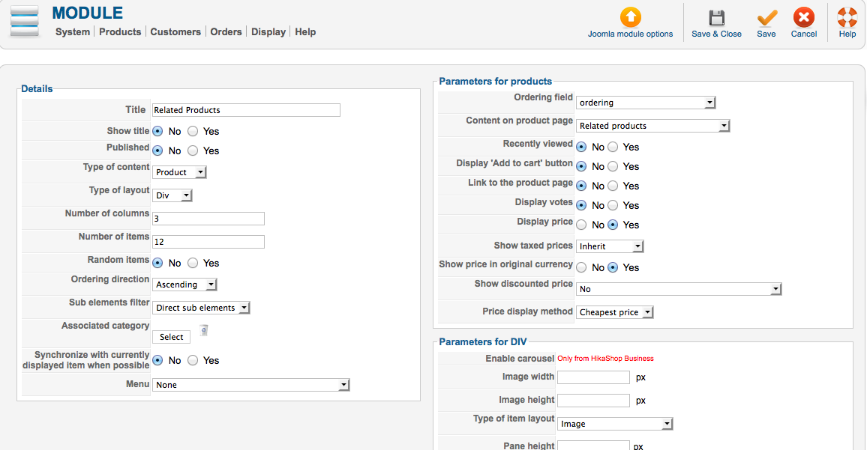Screen dimensions: 867x450
Task: Click the Title text field
Action: [246, 110]
